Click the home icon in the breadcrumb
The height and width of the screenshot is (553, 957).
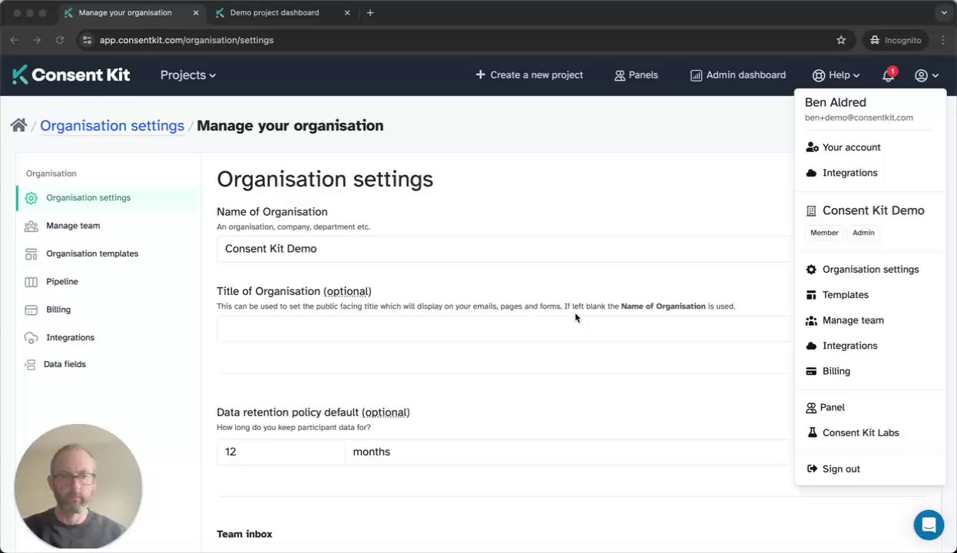(x=18, y=125)
